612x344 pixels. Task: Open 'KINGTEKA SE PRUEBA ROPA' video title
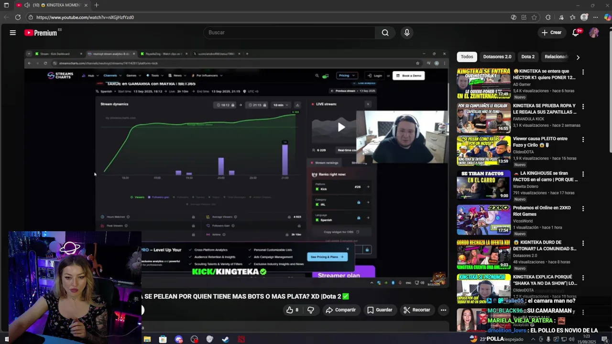545,109
